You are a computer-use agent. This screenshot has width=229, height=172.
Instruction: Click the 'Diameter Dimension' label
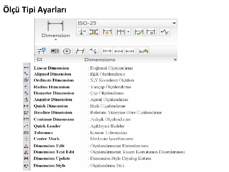coord(54,93)
